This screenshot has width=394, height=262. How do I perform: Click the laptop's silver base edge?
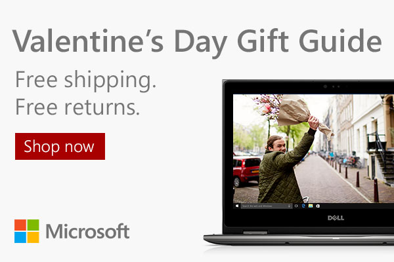click(x=299, y=240)
